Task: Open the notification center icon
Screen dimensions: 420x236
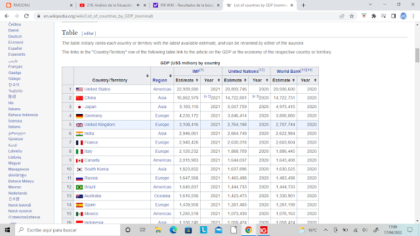Action: [x=409, y=230]
